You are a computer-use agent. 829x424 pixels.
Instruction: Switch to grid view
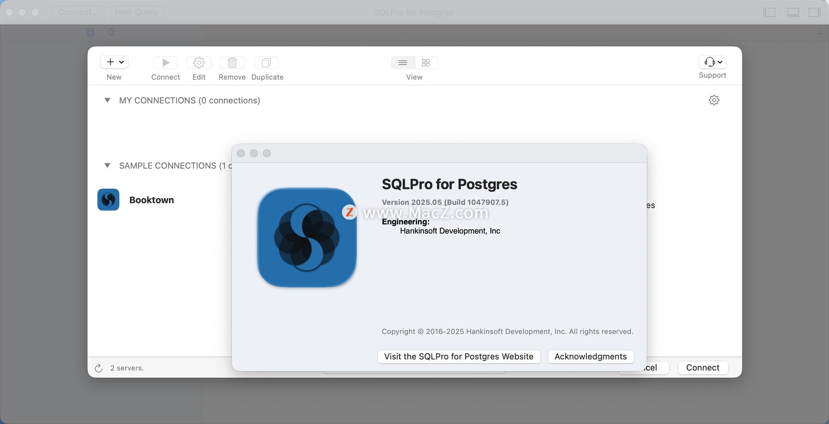pos(426,63)
